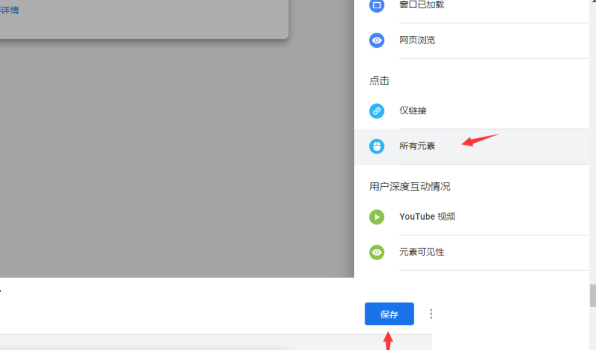The height and width of the screenshot is (350, 596).
Task: Click the blue eye icon for 网页浏览
Action: [377, 40]
